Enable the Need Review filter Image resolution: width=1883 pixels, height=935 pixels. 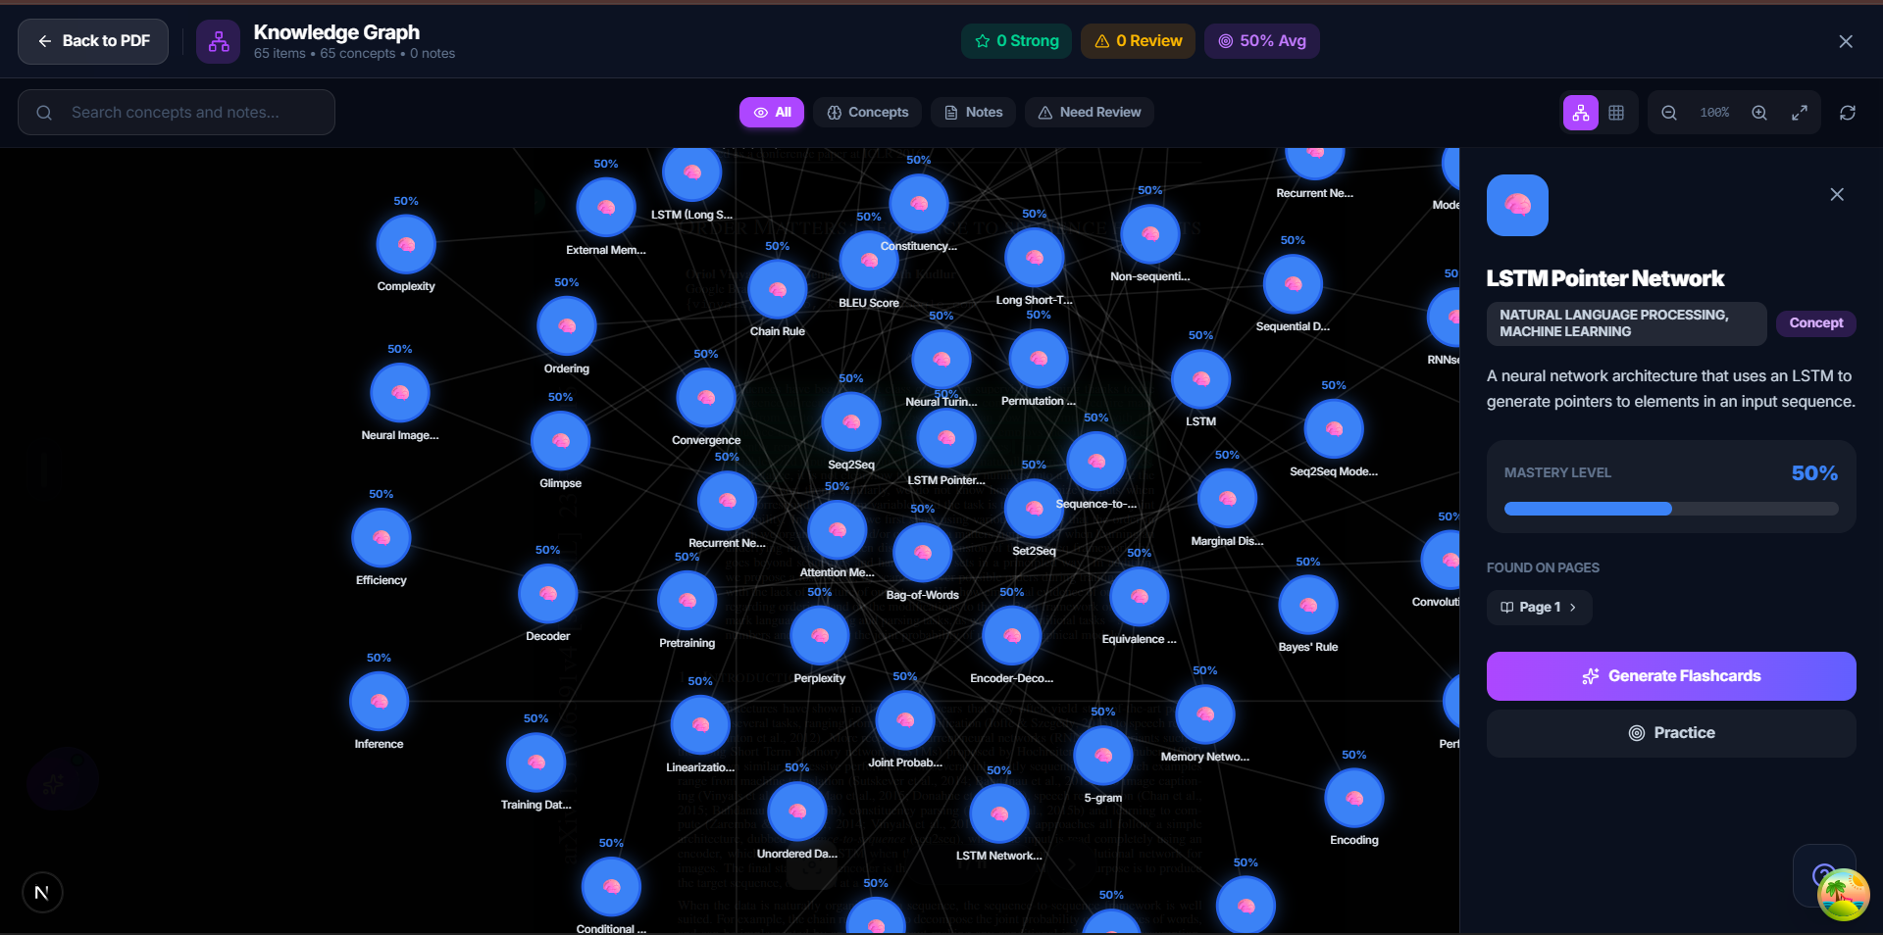coord(1089,112)
